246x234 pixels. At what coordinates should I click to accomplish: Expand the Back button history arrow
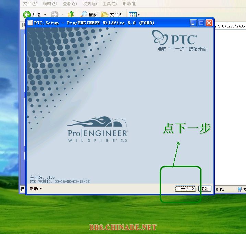pyautogui.click(x=45, y=15)
